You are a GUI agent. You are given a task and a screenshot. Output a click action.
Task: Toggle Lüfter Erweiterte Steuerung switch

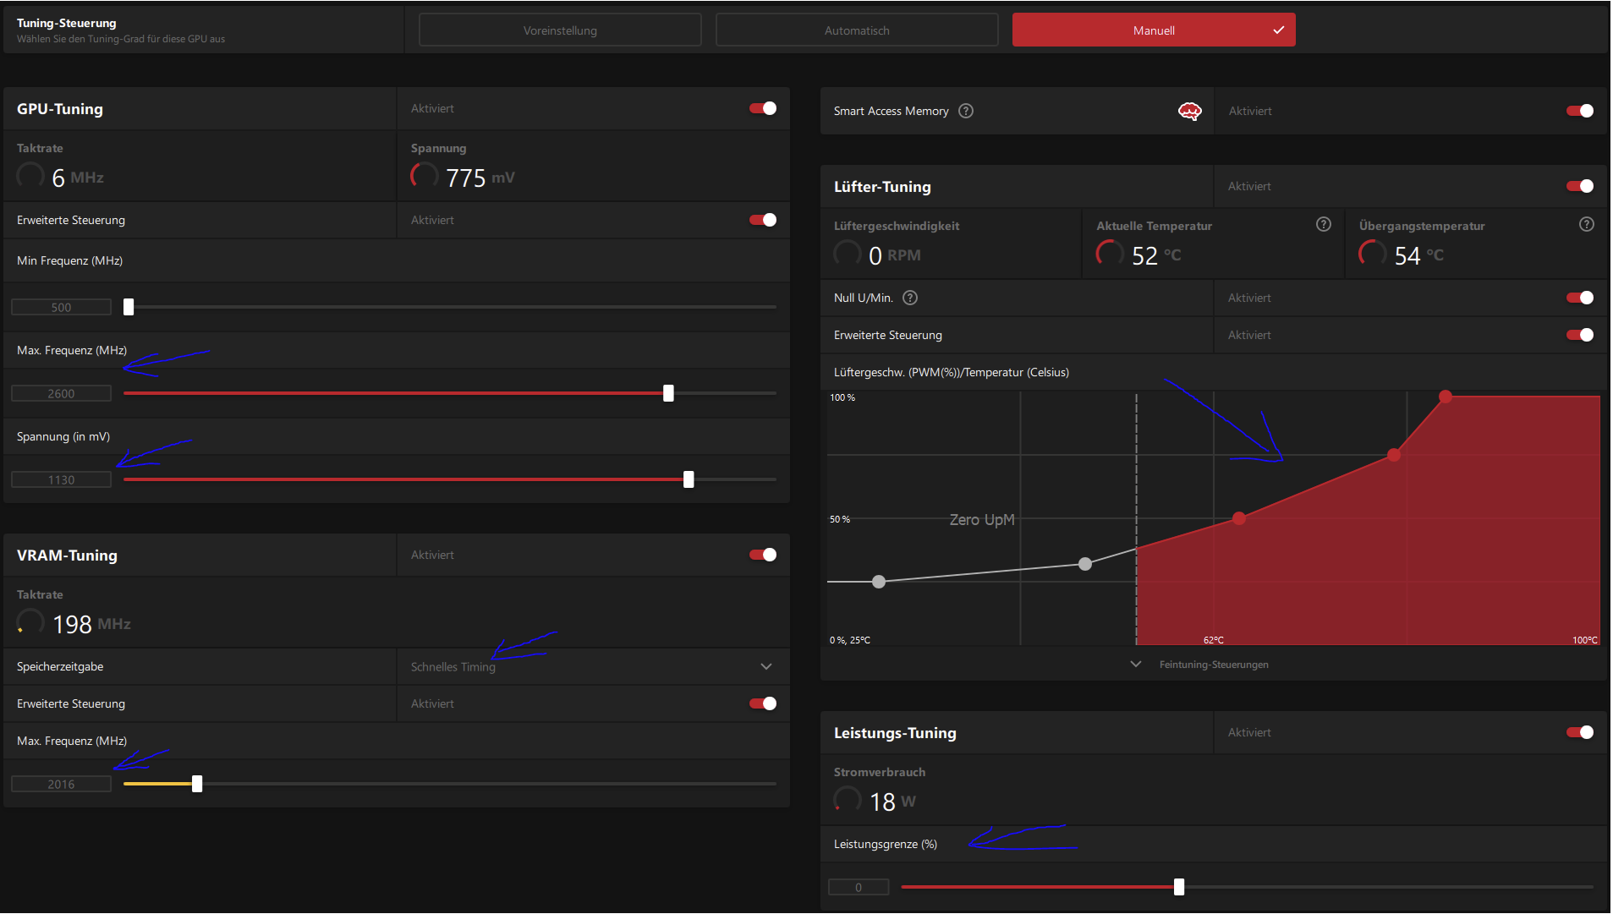click(1580, 335)
